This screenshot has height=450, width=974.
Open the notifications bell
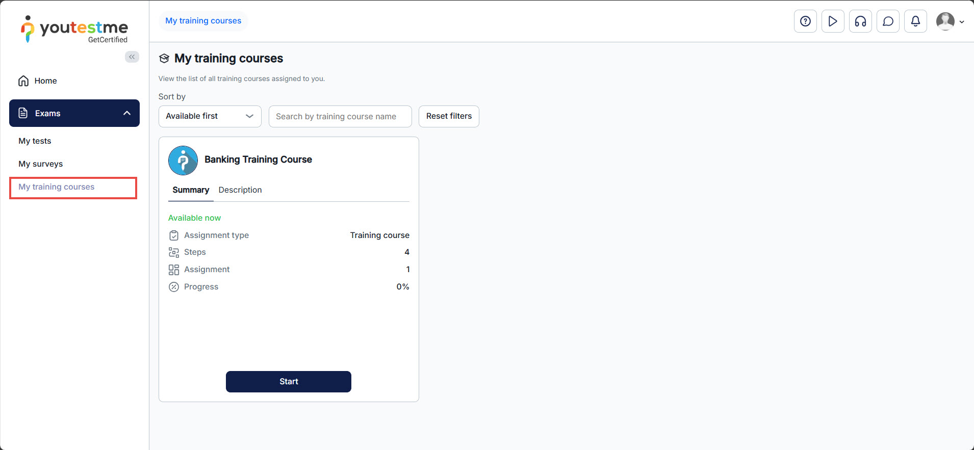915,21
